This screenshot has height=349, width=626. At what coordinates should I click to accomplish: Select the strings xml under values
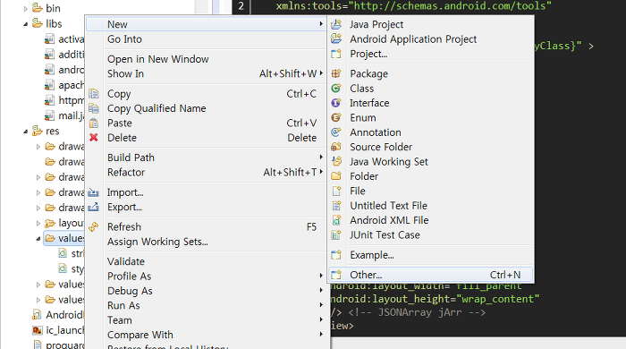pyautogui.click(x=78, y=253)
